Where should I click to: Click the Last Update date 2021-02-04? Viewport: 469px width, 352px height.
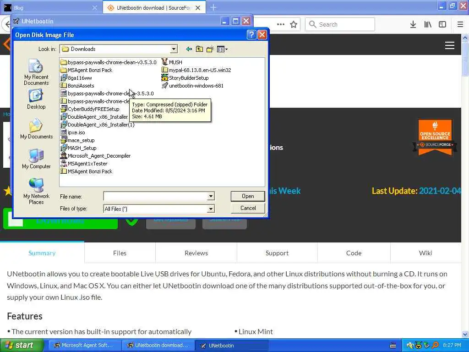pos(440,191)
